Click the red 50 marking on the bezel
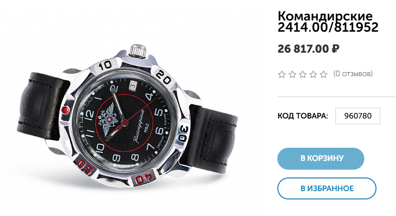 (85, 167)
